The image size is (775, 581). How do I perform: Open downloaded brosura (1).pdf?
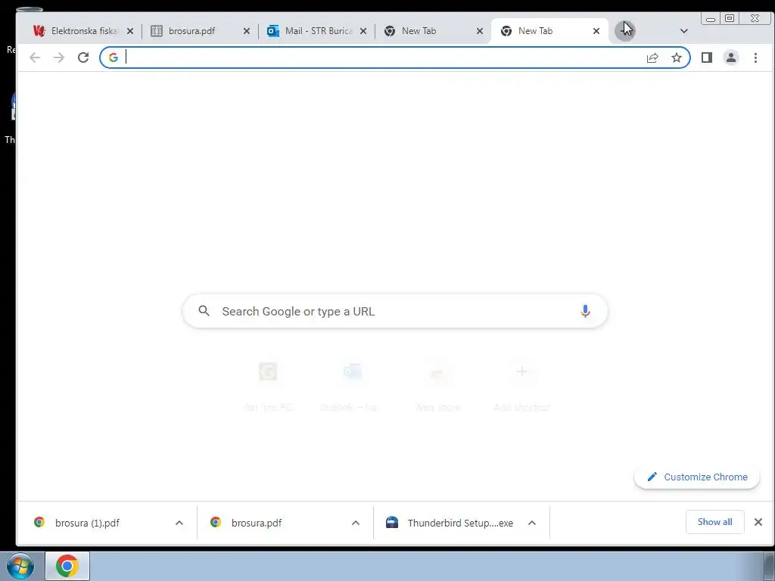click(x=88, y=523)
